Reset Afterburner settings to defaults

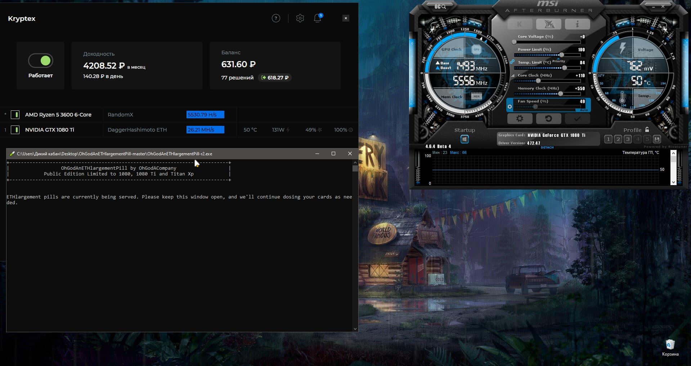pyautogui.click(x=548, y=118)
